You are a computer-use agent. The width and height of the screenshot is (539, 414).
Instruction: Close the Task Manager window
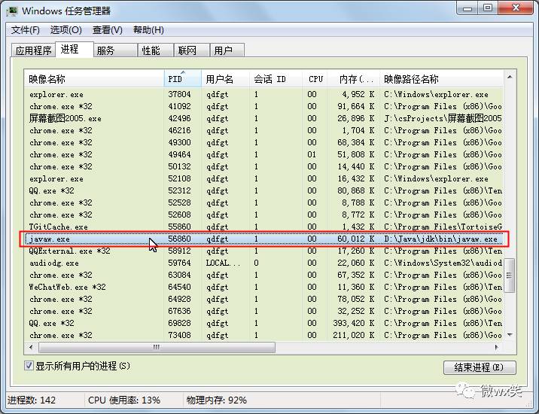tap(516, 8)
